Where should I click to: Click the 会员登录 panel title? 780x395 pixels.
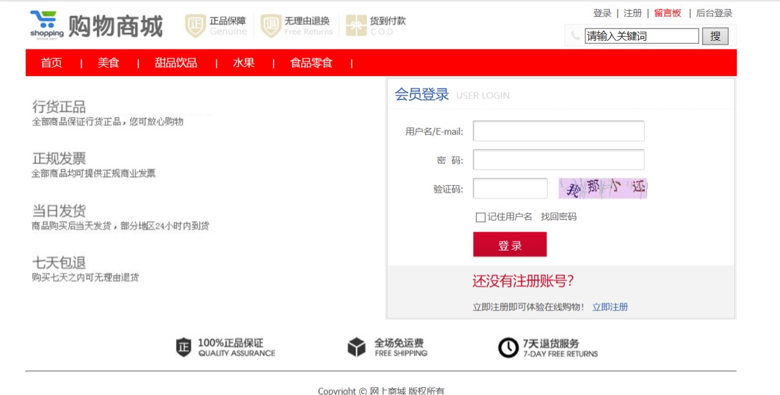click(x=422, y=94)
